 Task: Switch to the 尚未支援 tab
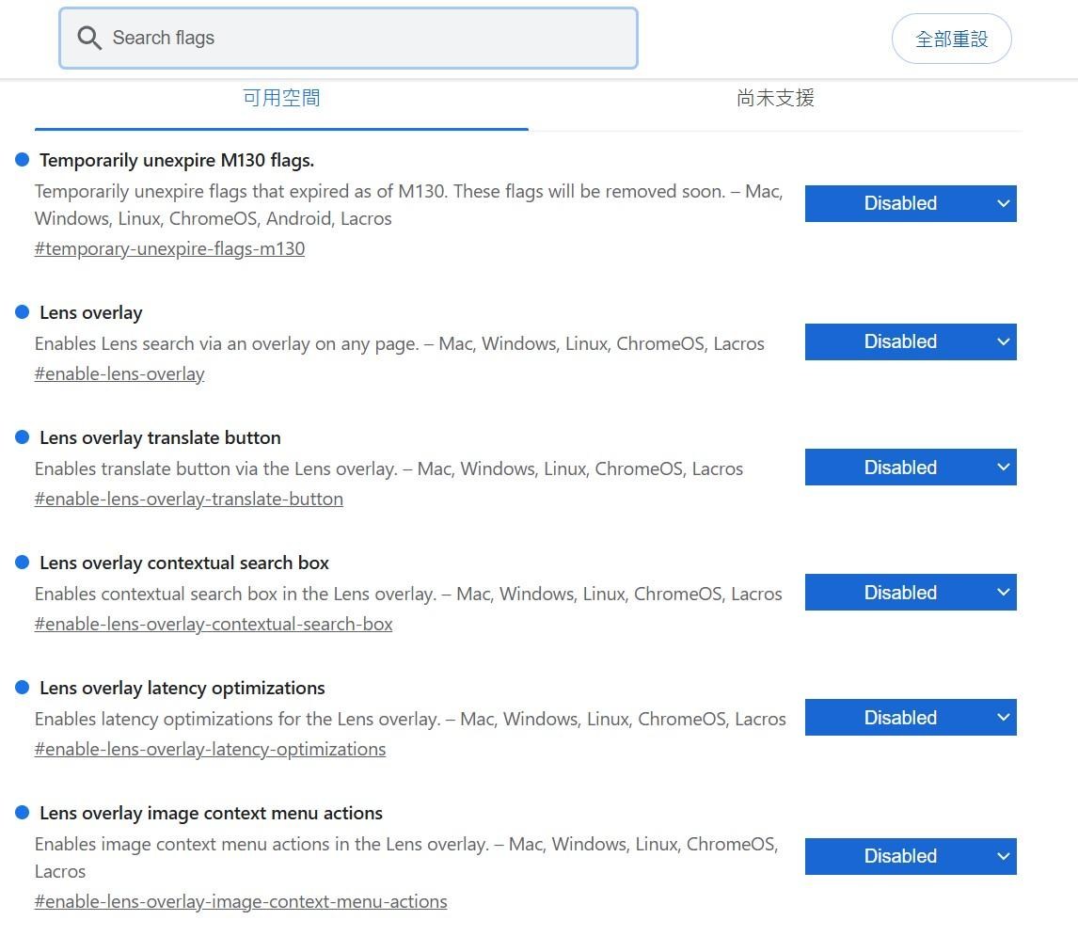coord(774,97)
